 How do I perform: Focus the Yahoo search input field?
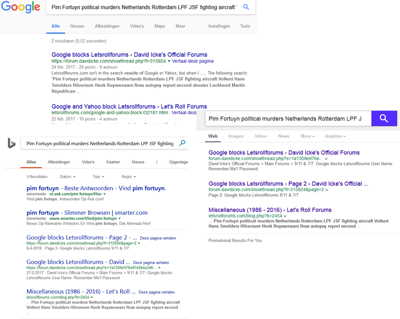288,118
